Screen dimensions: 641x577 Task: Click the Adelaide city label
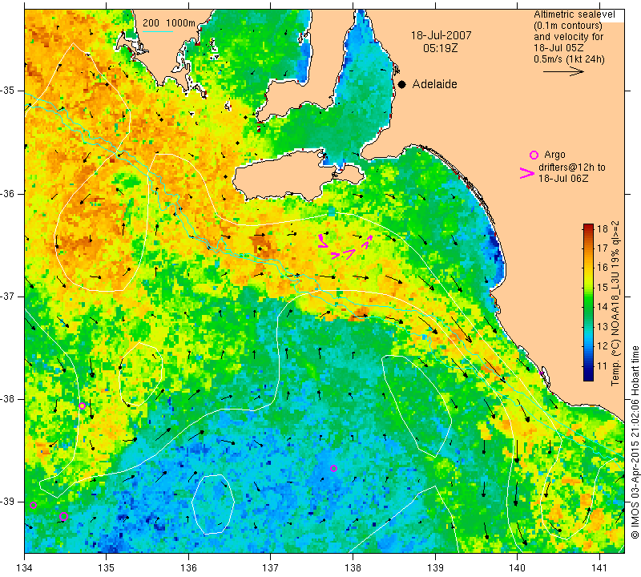434,84
